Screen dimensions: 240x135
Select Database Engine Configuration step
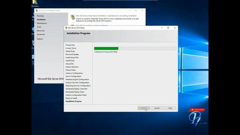(77, 79)
